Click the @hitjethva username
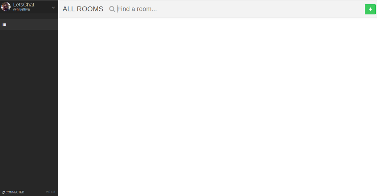 [22, 9]
